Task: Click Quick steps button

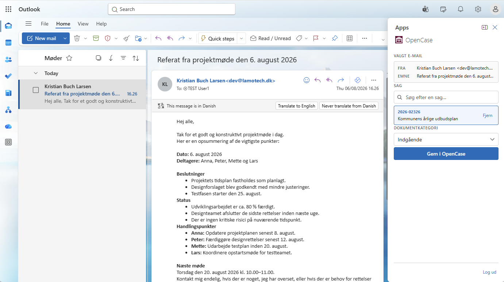Action: (x=218, y=39)
